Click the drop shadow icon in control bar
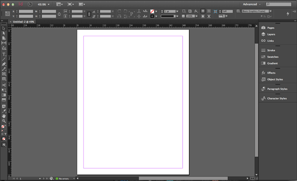This screenshot has height=181, width=297. [190, 11]
